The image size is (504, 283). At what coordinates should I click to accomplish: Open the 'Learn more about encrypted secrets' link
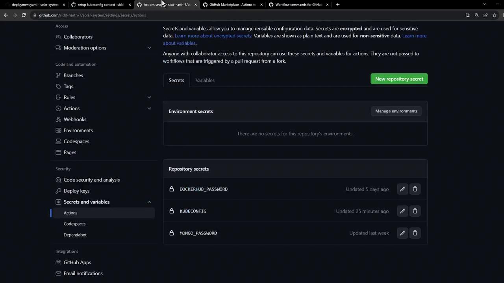click(213, 36)
